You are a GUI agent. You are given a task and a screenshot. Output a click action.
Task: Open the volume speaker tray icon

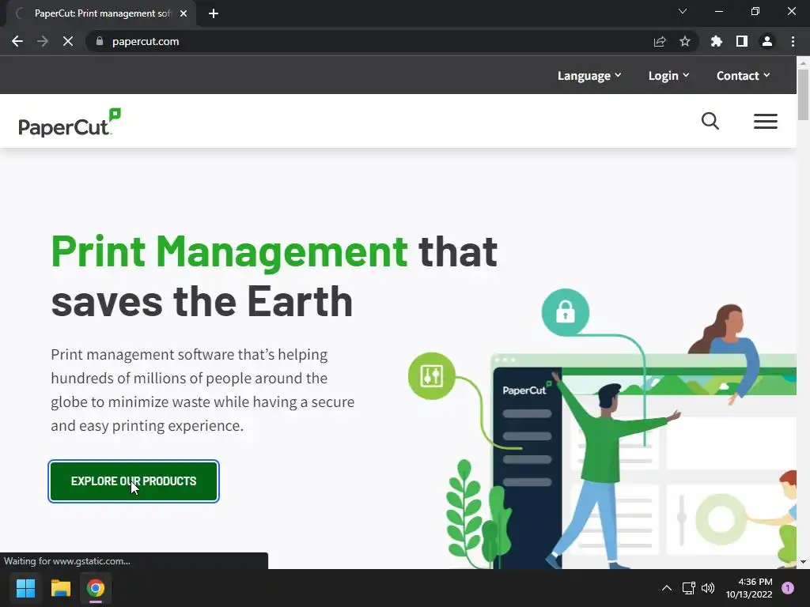pyautogui.click(x=708, y=588)
